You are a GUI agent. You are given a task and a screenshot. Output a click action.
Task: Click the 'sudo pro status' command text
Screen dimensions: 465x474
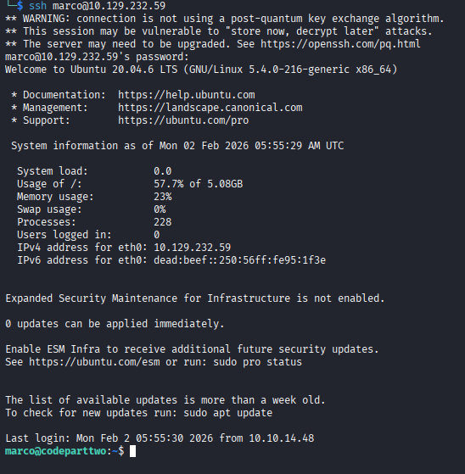pos(257,362)
